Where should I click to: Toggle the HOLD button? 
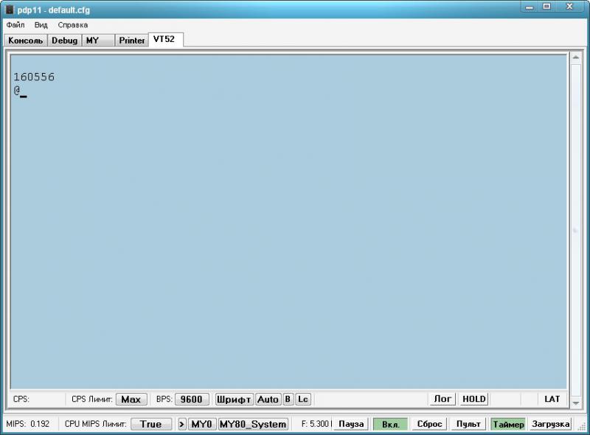[x=473, y=399]
